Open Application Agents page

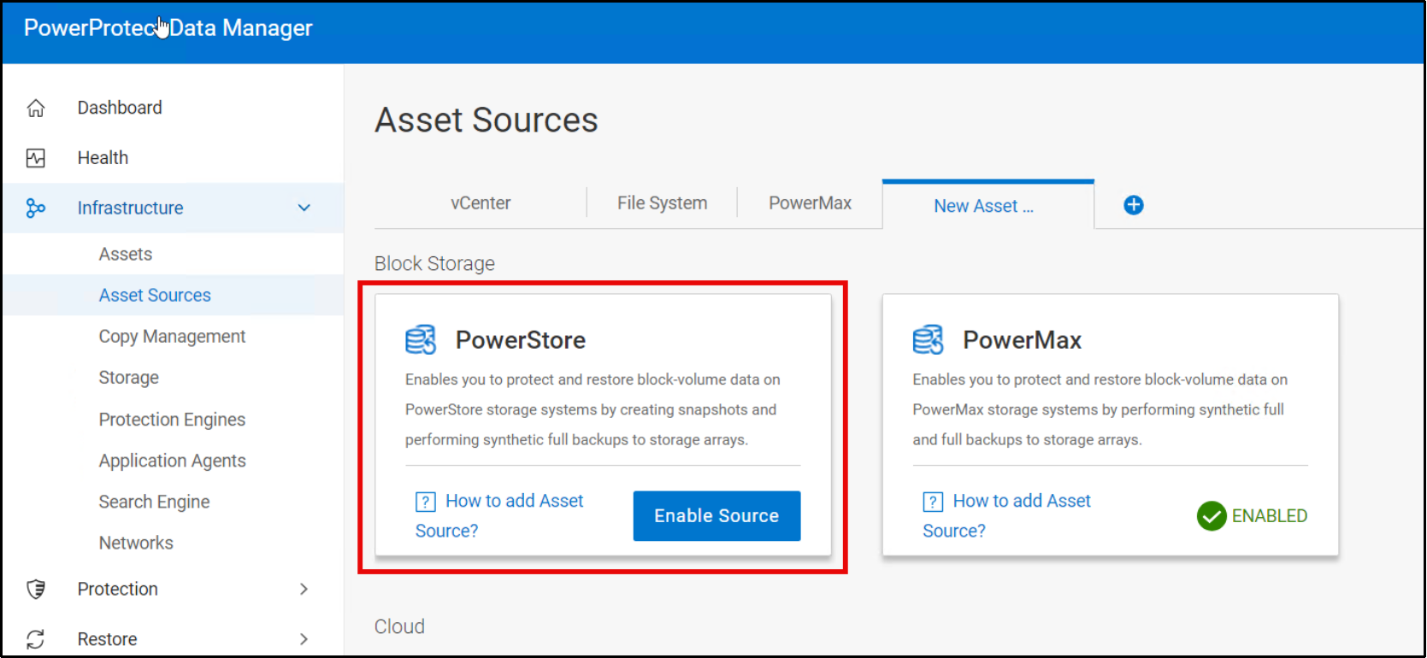[172, 461]
